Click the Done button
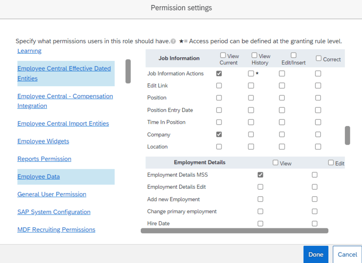 [x=316, y=255]
